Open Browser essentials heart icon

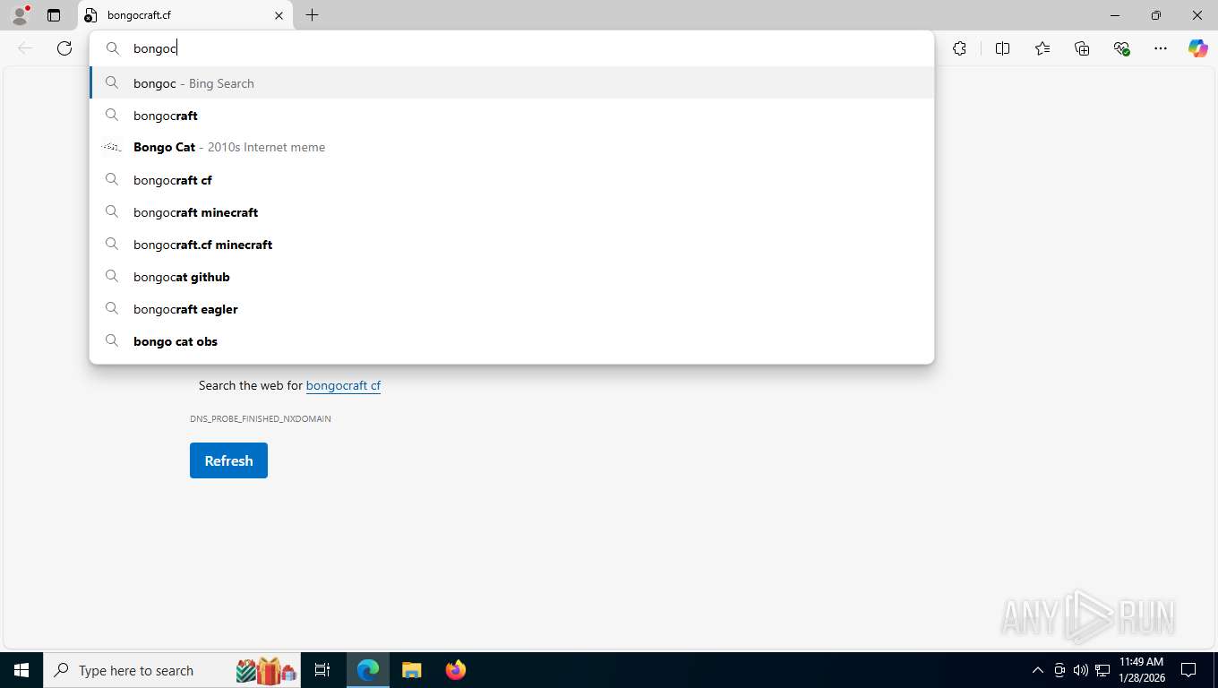[x=1121, y=48]
